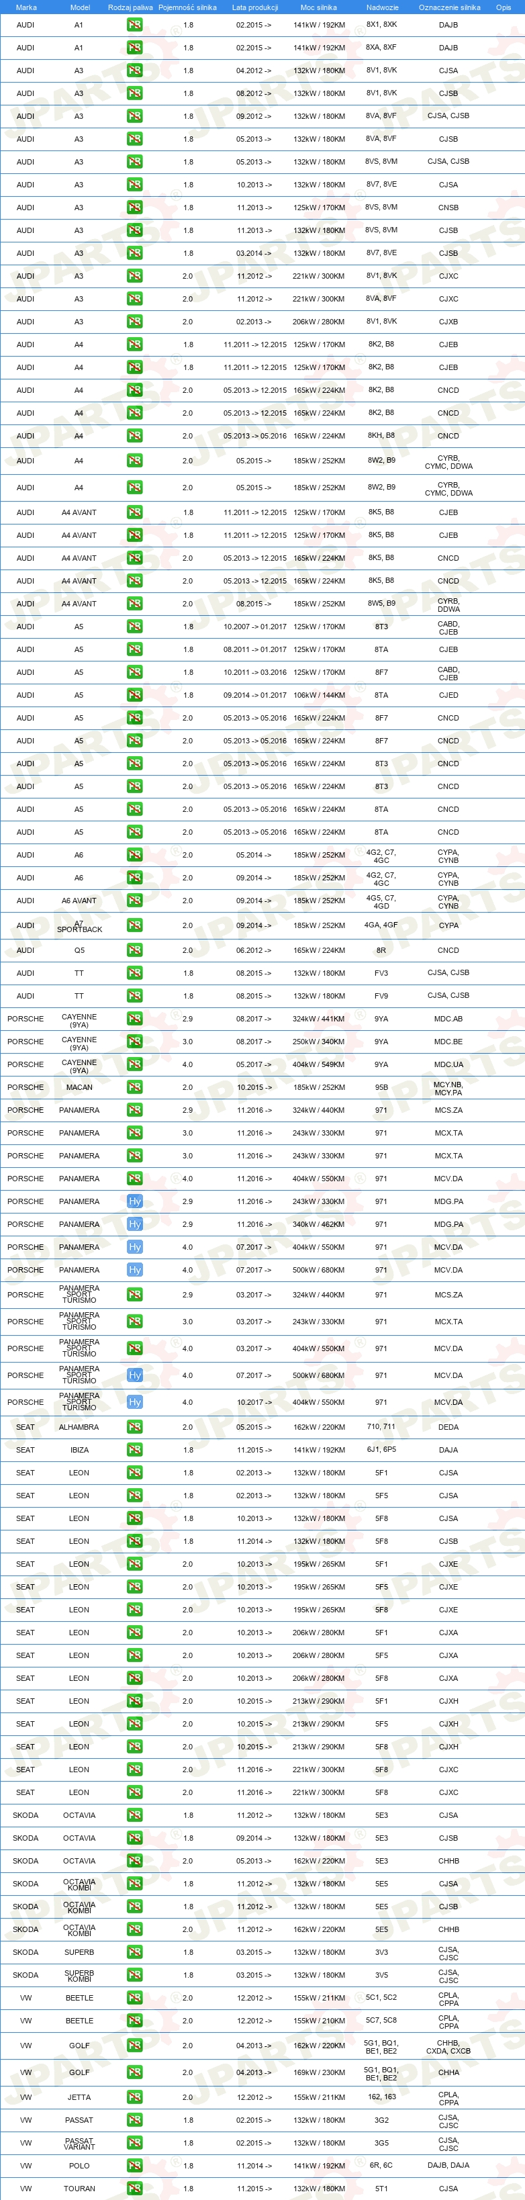Click fuel icon in VW TOURAN row

click(135, 2189)
